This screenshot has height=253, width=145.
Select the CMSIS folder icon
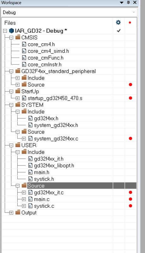[18, 37]
